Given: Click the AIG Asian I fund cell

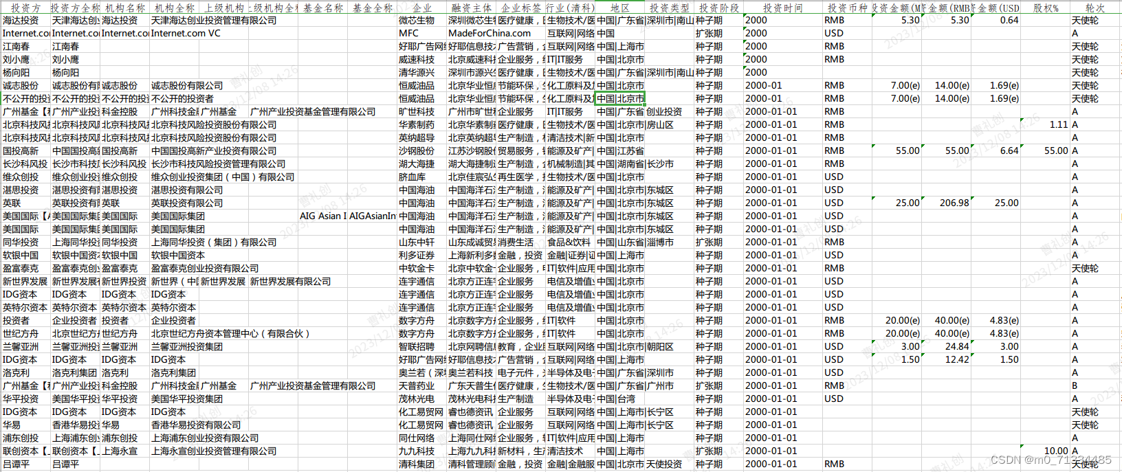Looking at the screenshot, I should 323,216.
